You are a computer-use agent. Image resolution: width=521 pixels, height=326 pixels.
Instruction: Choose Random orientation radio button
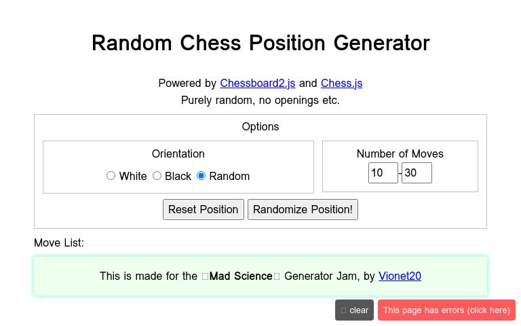(x=201, y=176)
